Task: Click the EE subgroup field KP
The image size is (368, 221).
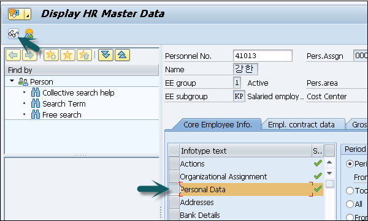Action: [239, 96]
